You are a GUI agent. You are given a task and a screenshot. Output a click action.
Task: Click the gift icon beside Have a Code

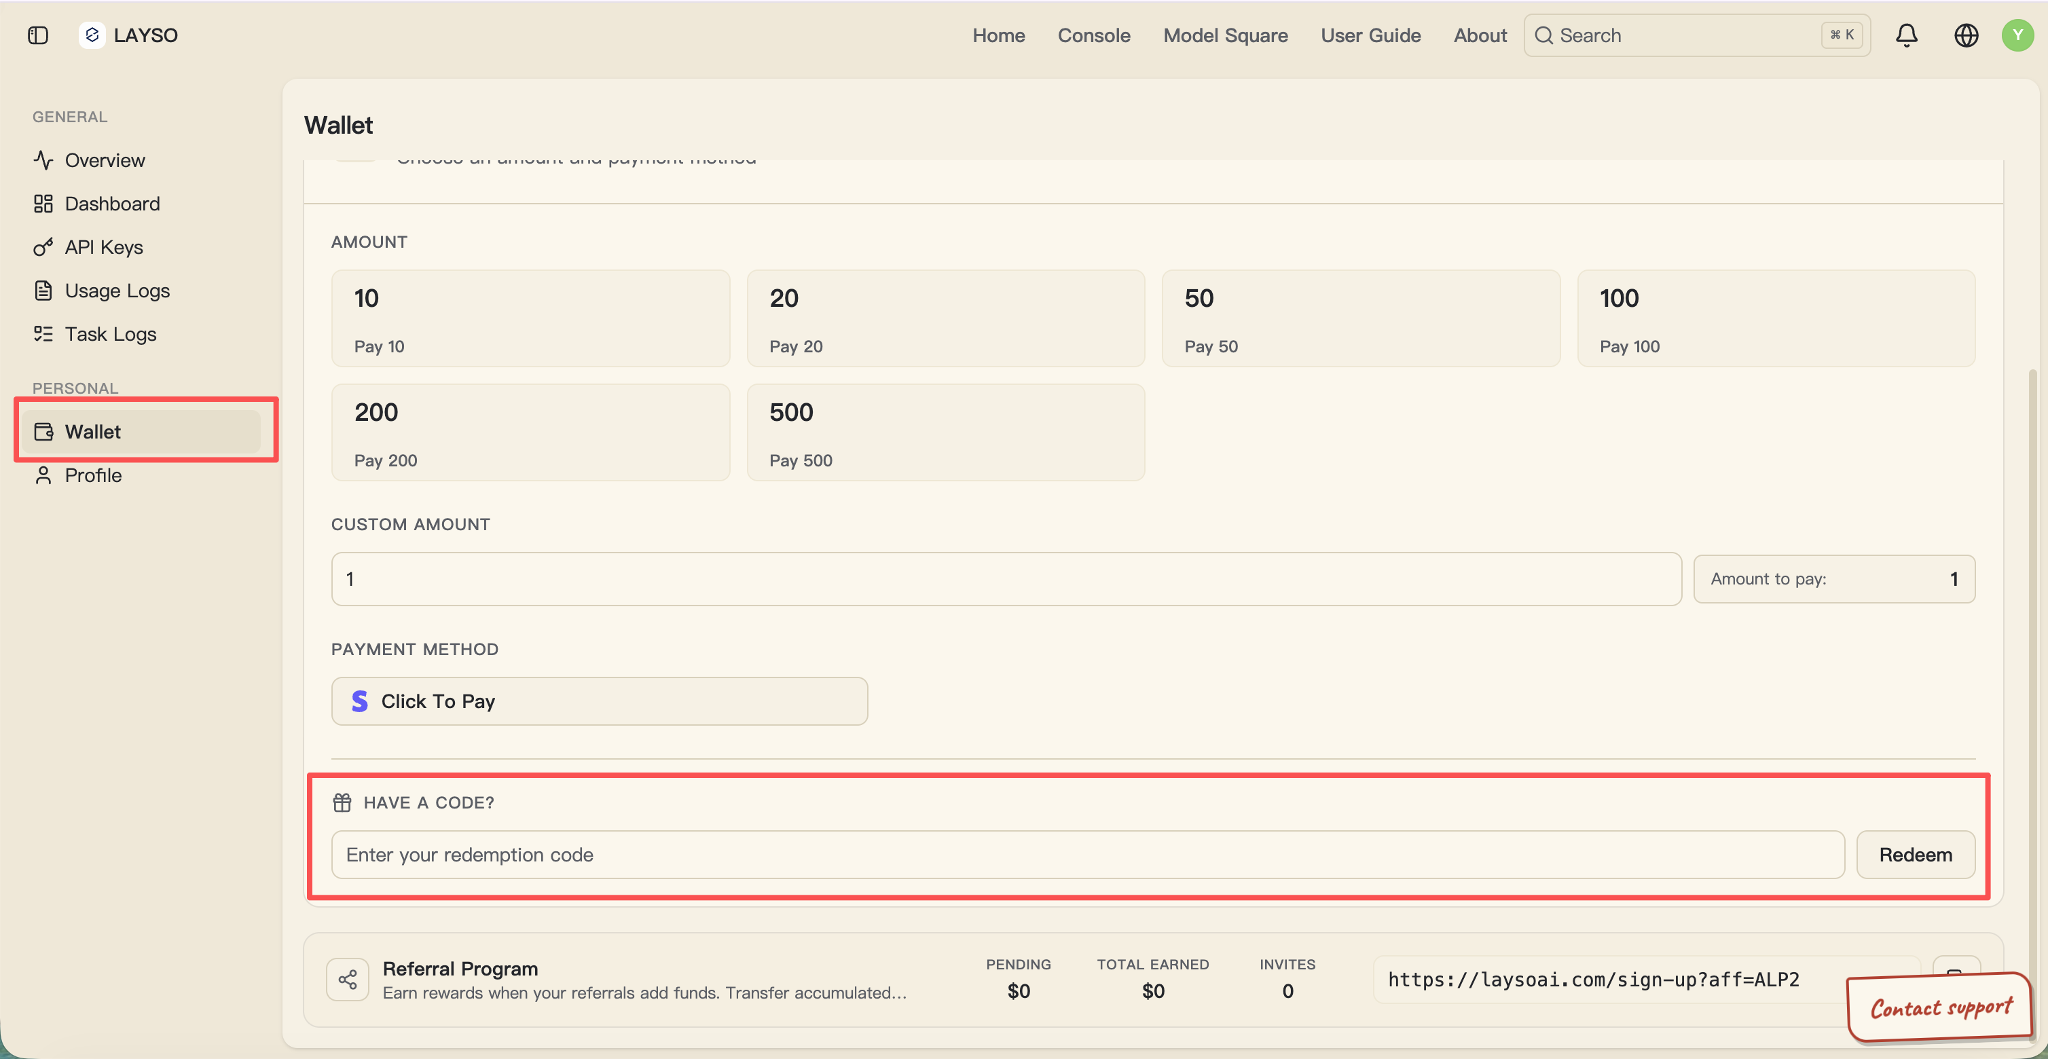pyautogui.click(x=342, y=802)
